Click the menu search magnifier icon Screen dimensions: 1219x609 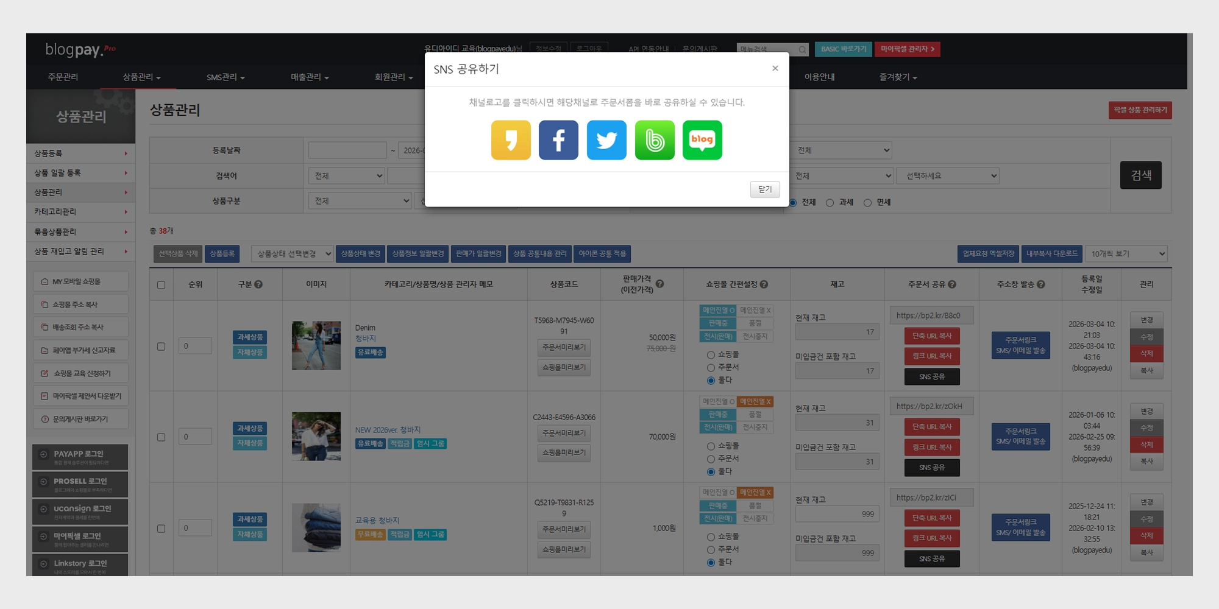tap(802, 49)
